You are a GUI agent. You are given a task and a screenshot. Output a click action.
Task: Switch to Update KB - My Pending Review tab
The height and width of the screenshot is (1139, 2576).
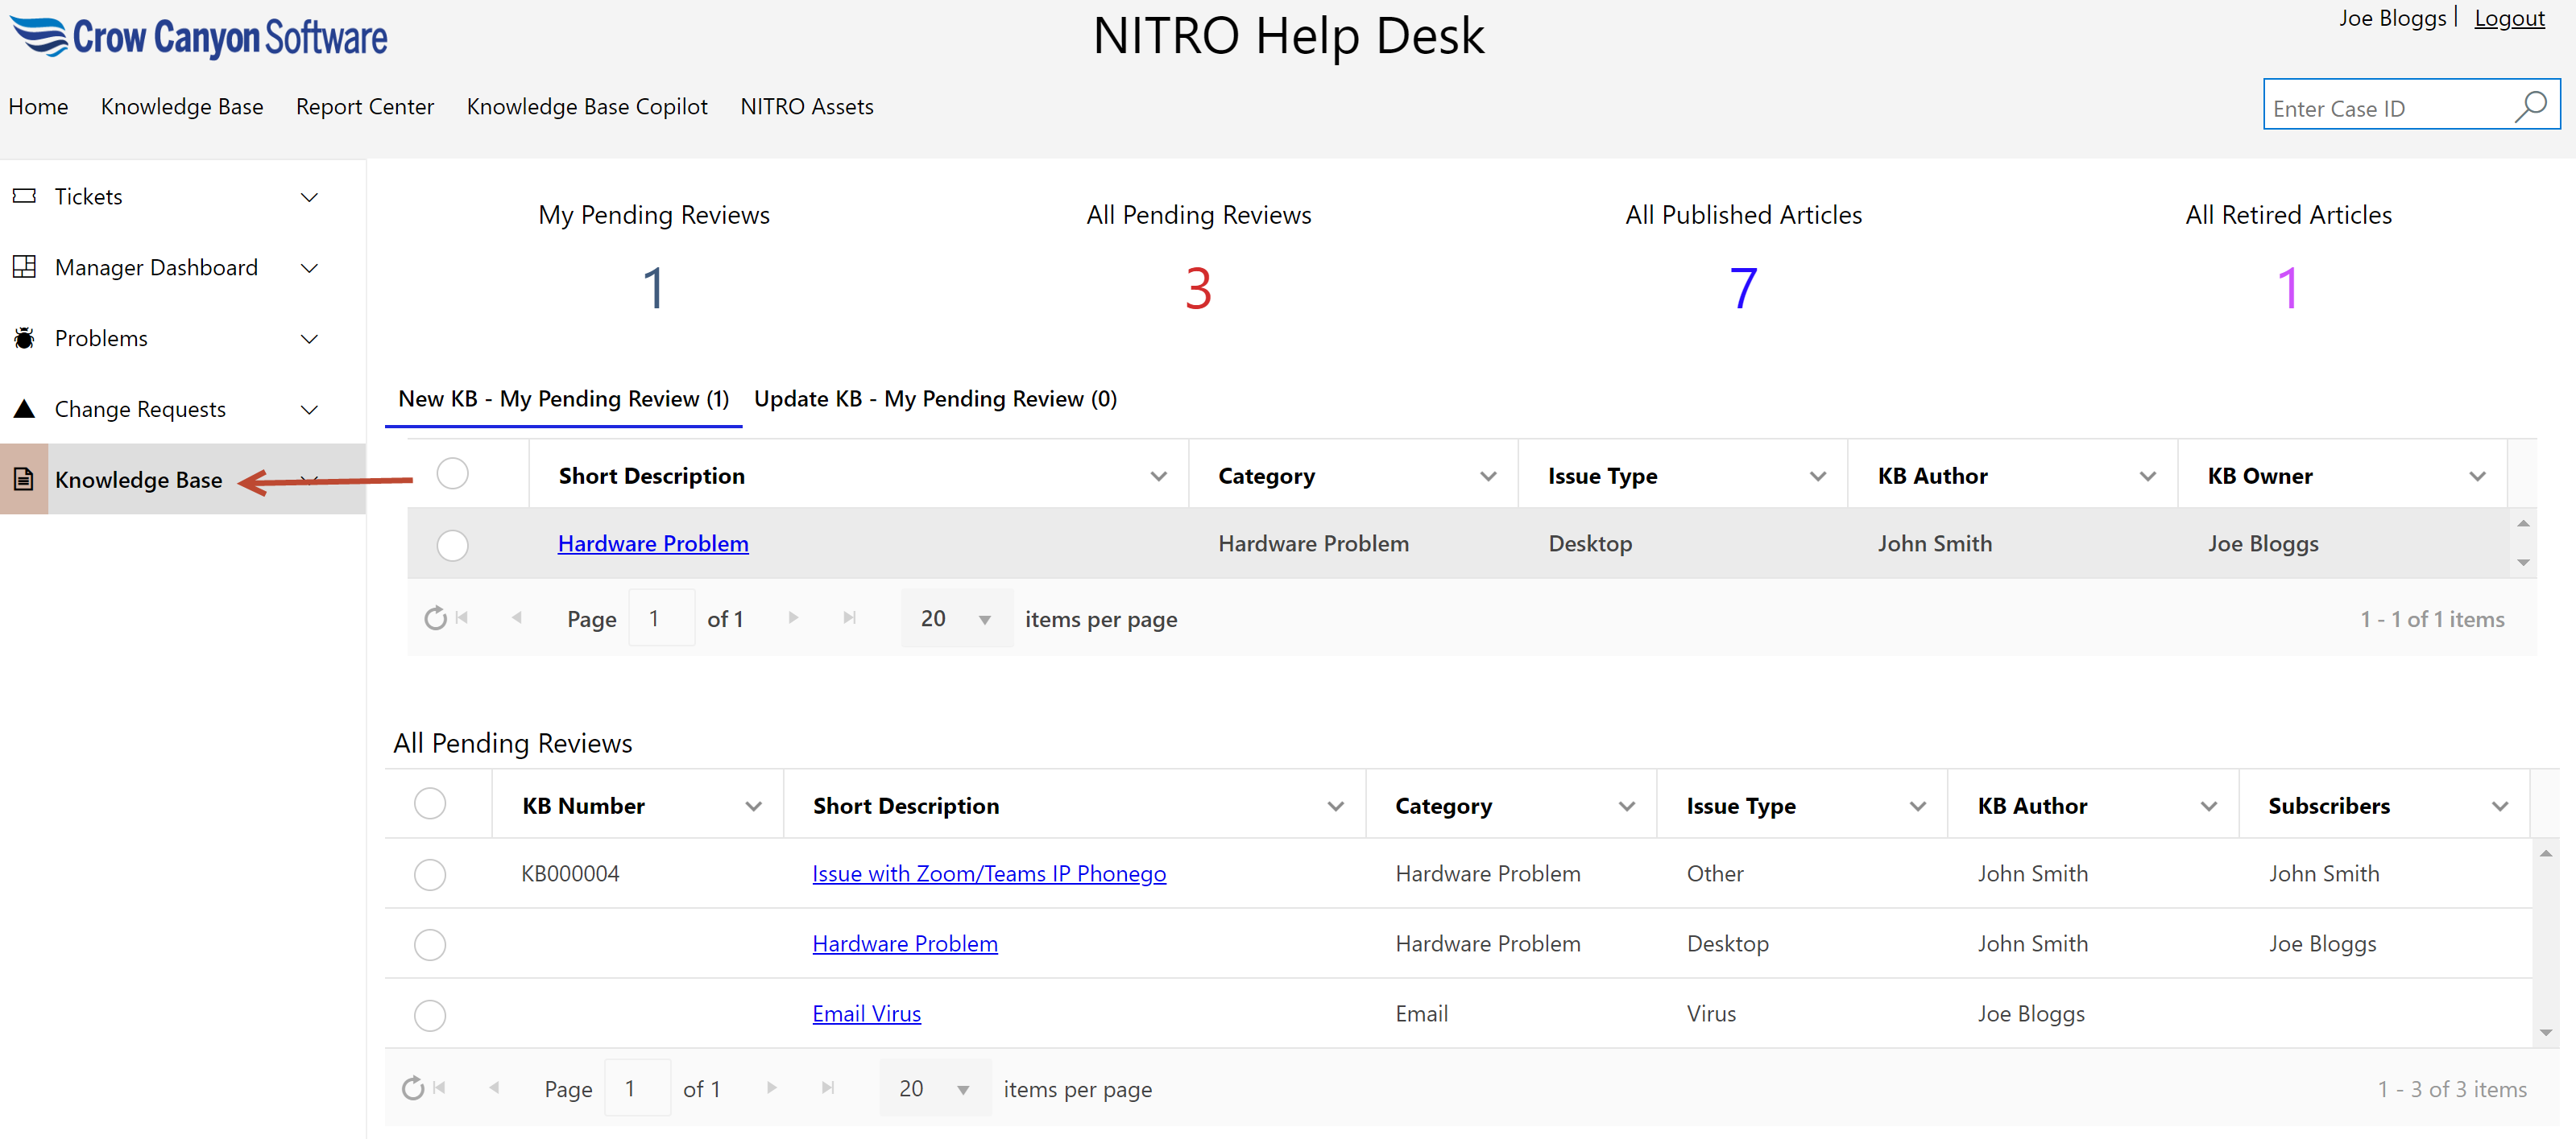935,398
